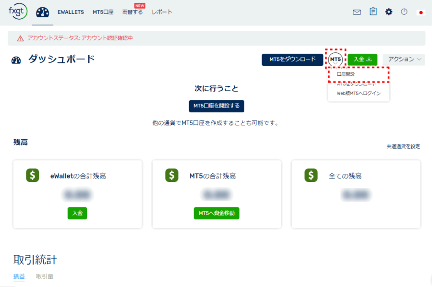Open the mail envelope icon

coord(357,12)
